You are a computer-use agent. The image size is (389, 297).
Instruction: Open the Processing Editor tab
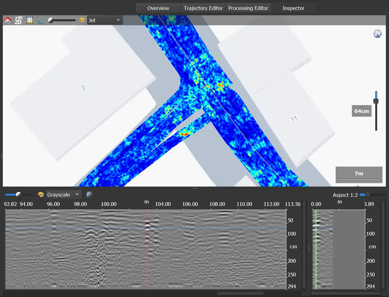tap(248, 8)
